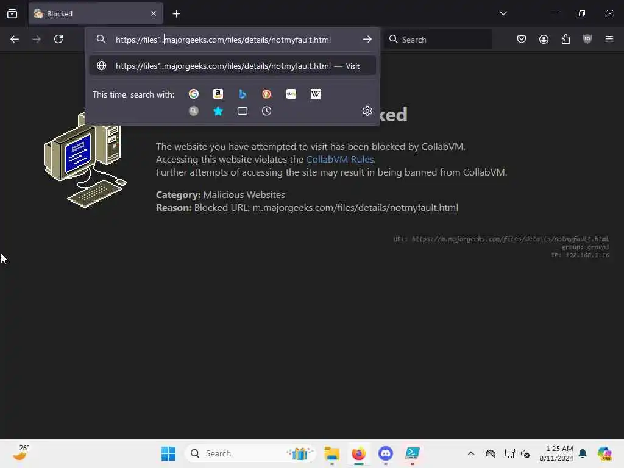Image resolution: width=624 pixels, height=468 pixels.
Task: Minimize the Firefox window
Action: point(553,13)
